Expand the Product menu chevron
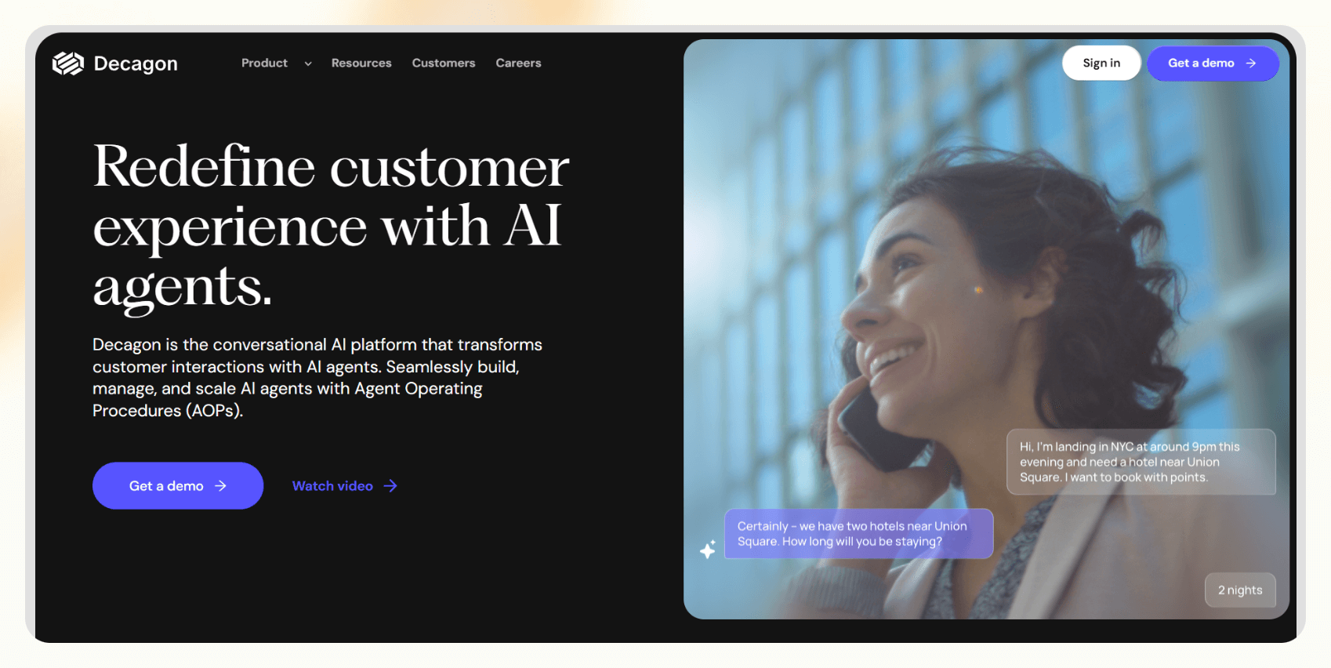Viewport: 1331px width, 668px height. tap(308, 64)
